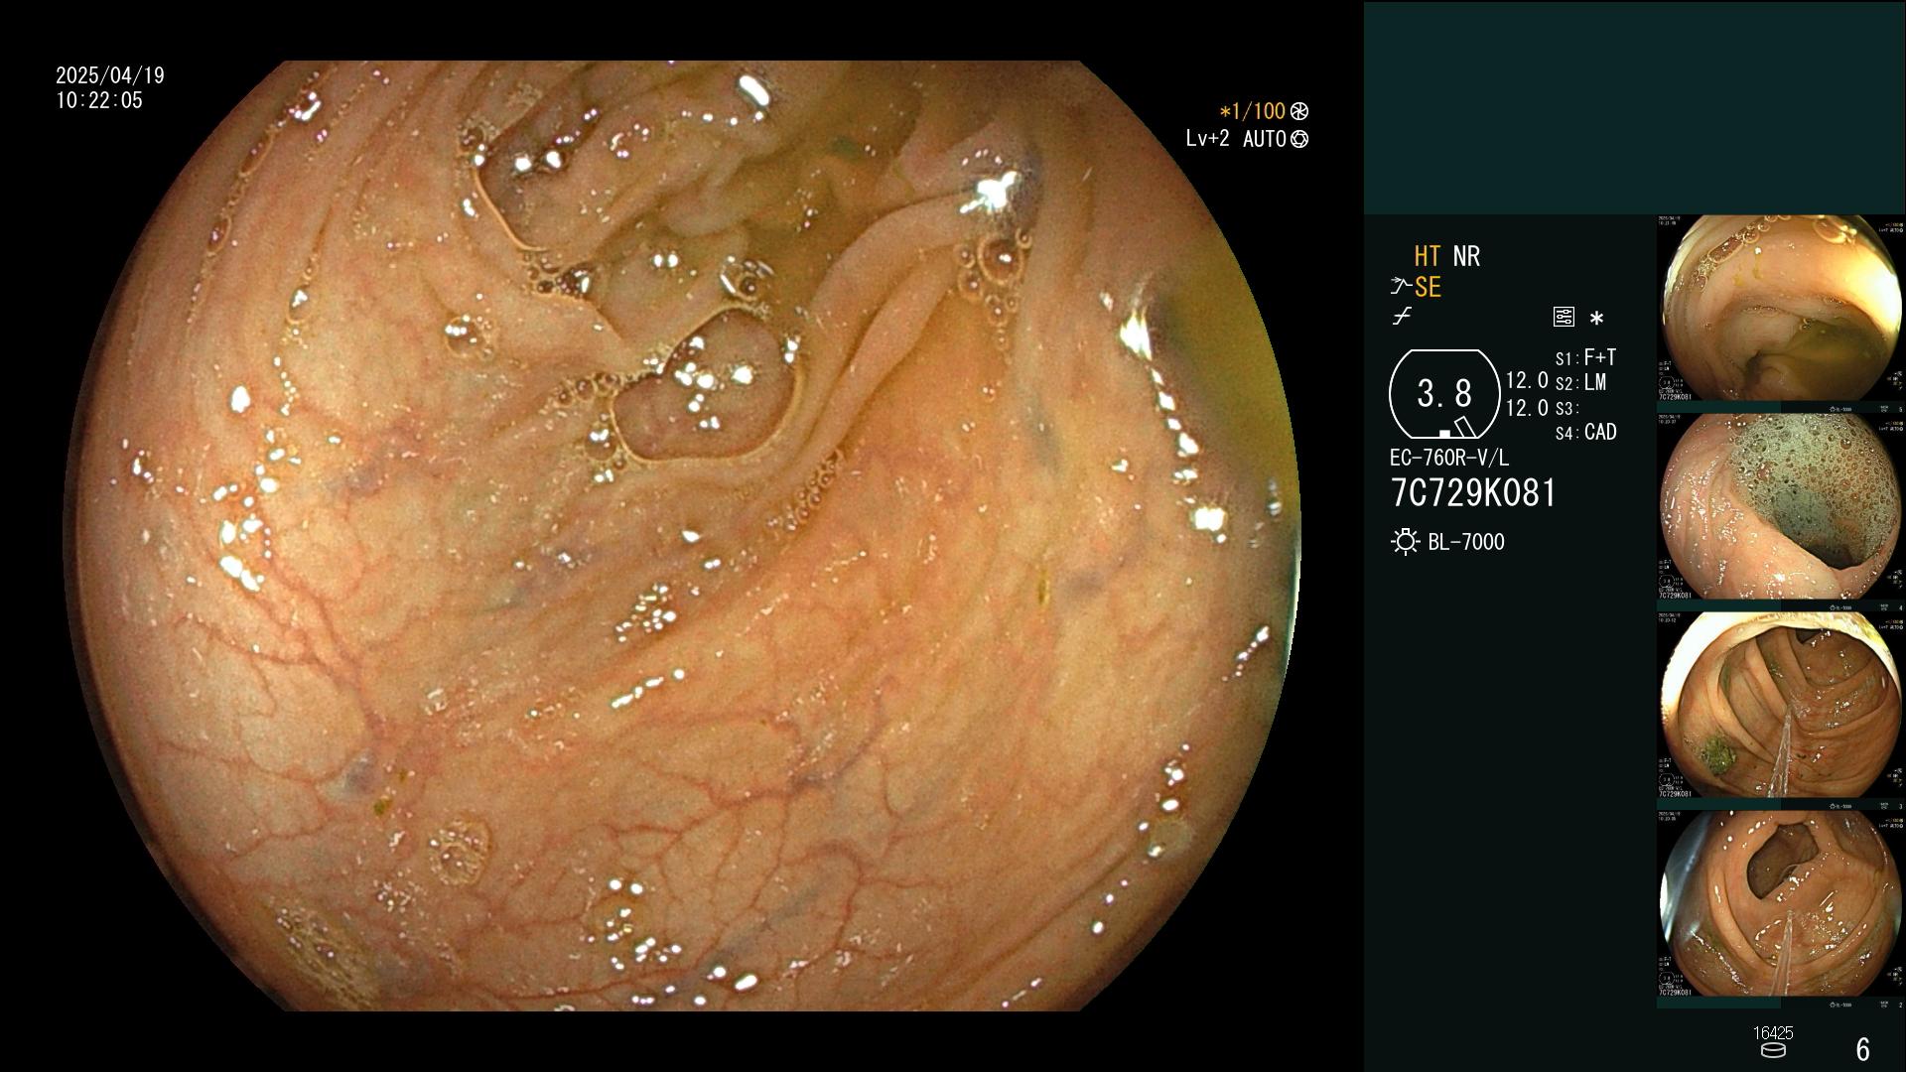Click the HT indicator label

(x=1427, y=256)
